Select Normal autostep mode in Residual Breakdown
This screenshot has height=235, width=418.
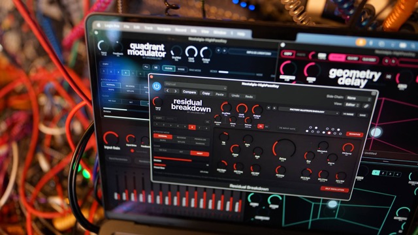[163, 136]
